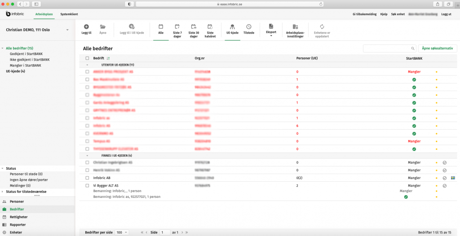
Task: Select Godkjent i StartBANK filter
Action: pyautogui.click(x=25, y=54)
